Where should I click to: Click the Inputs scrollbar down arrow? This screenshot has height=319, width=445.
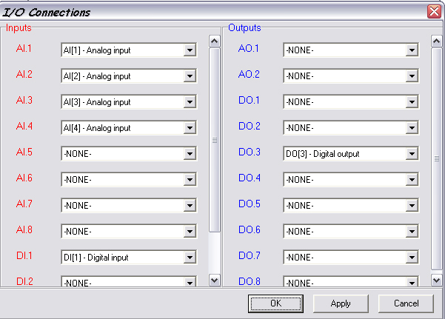click(215, 281)
